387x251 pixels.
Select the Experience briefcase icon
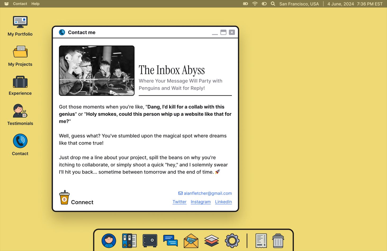coord(20,82)
